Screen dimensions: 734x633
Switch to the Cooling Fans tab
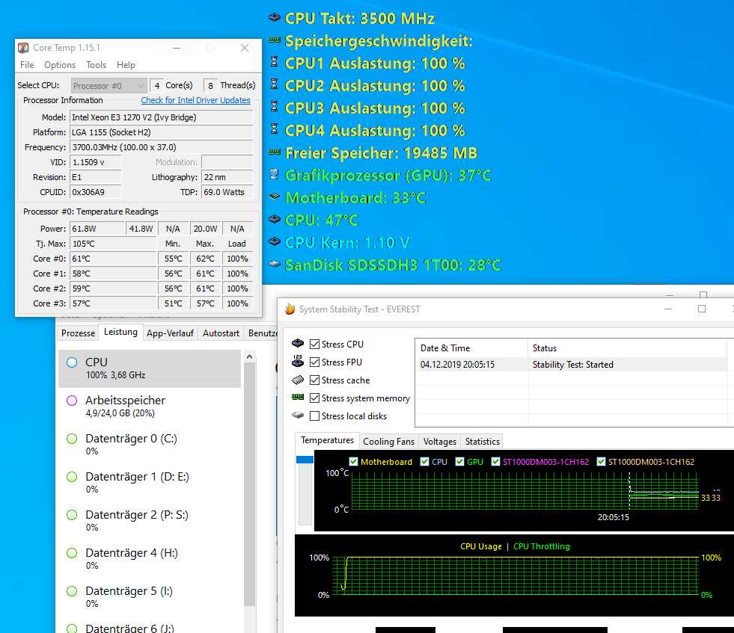click(x=388, y=442)
